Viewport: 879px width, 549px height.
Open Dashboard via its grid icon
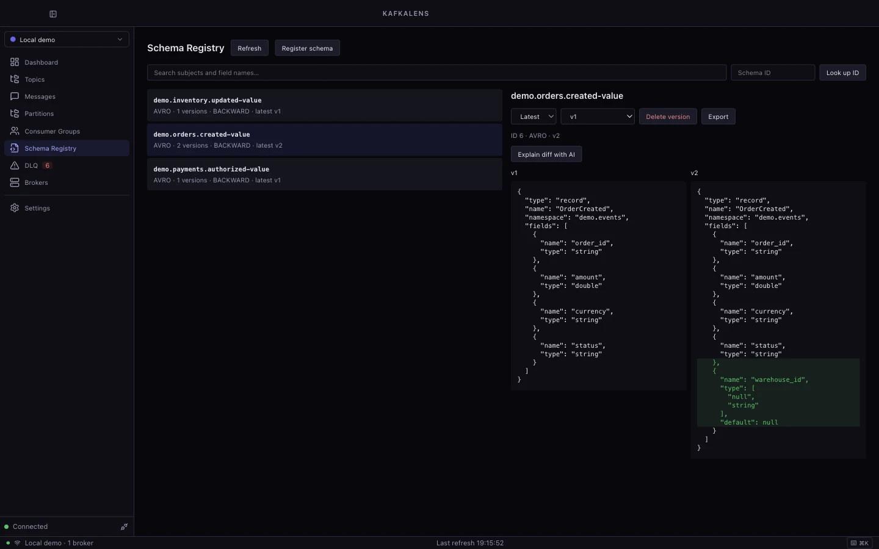pos(15,62)
